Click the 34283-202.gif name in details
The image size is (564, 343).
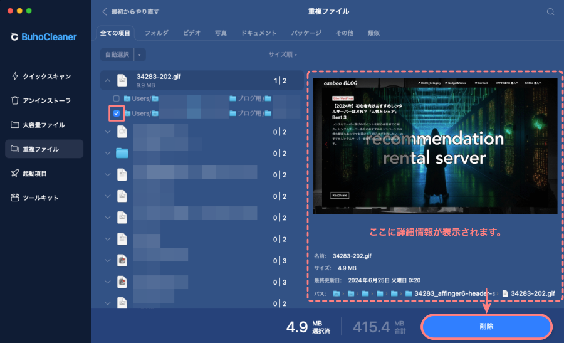[352, 256]
